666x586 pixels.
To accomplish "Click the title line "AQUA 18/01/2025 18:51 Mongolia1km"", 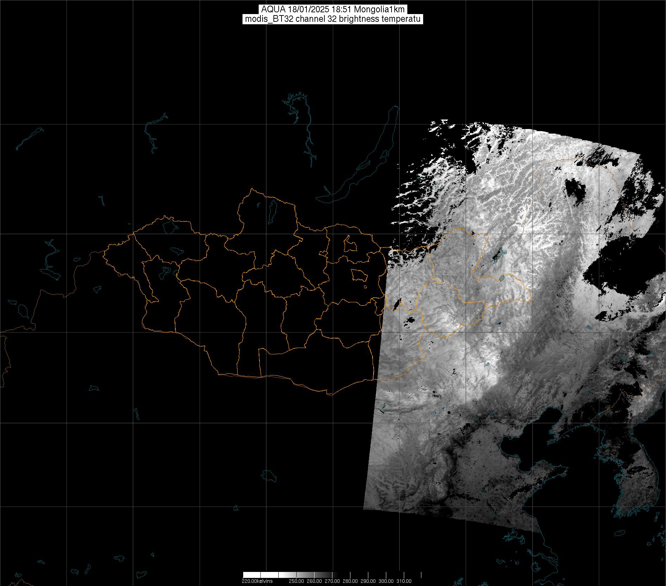I will 333,9.
